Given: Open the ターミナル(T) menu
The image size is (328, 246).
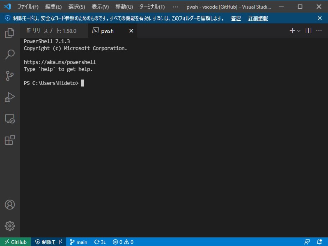Looking at the screenshot, I should (x=152, y=7).
